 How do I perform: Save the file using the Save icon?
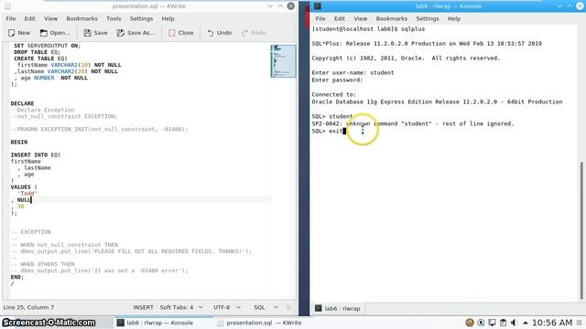[88, 33]
